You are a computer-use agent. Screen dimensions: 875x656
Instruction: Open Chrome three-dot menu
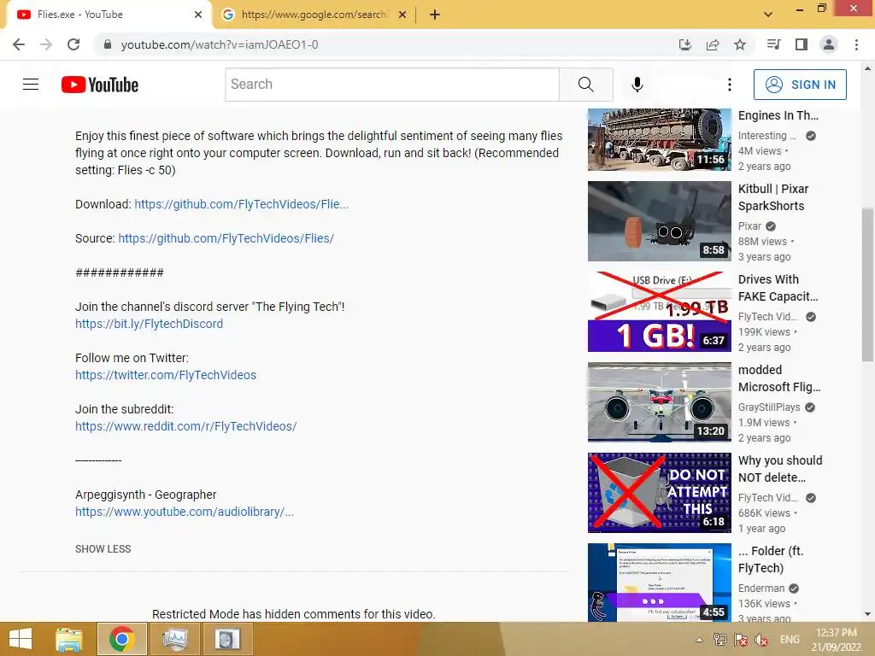856,44
